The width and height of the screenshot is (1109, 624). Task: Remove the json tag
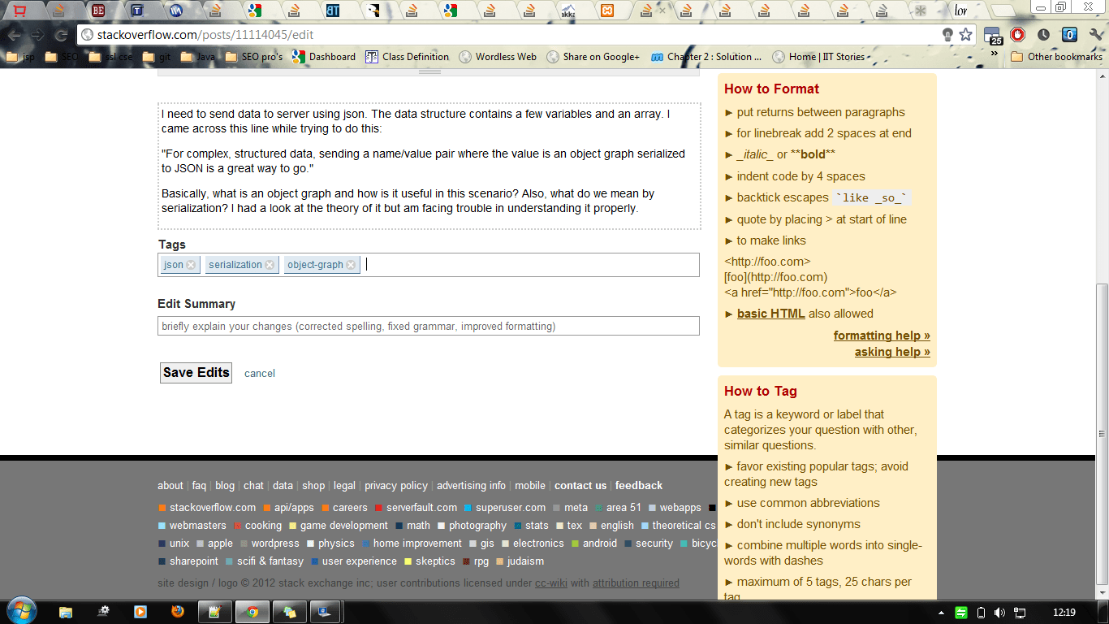click(190, 264)
